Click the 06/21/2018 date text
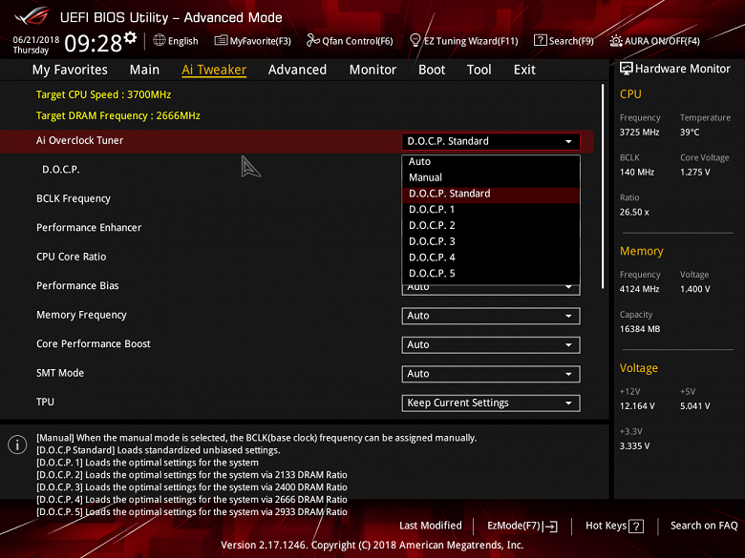Viewport: 745px width, 558px height. pos(36,40)
